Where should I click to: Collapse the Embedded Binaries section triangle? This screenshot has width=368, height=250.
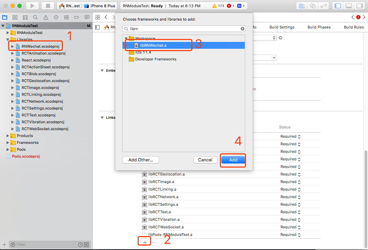pyautogui.click(x=102, y=70)
